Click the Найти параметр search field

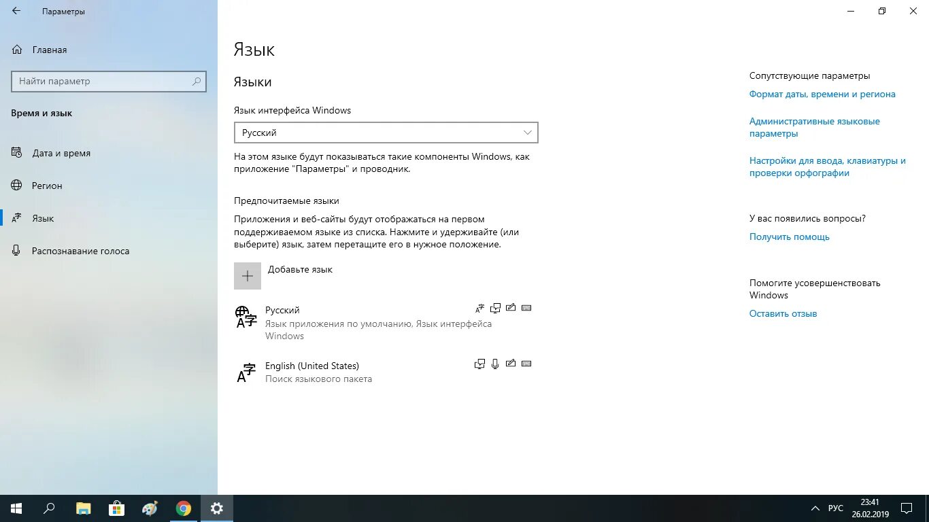click(x=109, y=81)
